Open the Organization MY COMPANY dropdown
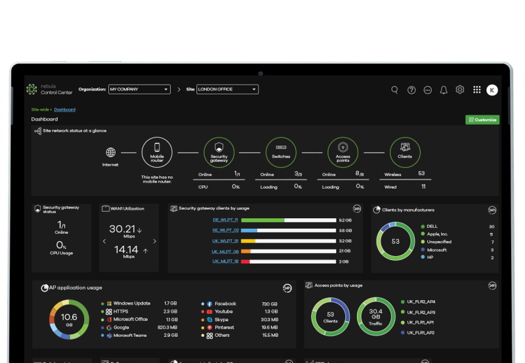525x363 pixels. click(x=139, y=89)
